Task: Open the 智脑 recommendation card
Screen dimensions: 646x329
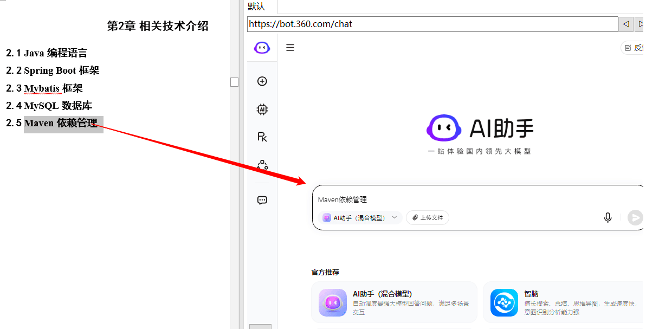Action: 564,302
